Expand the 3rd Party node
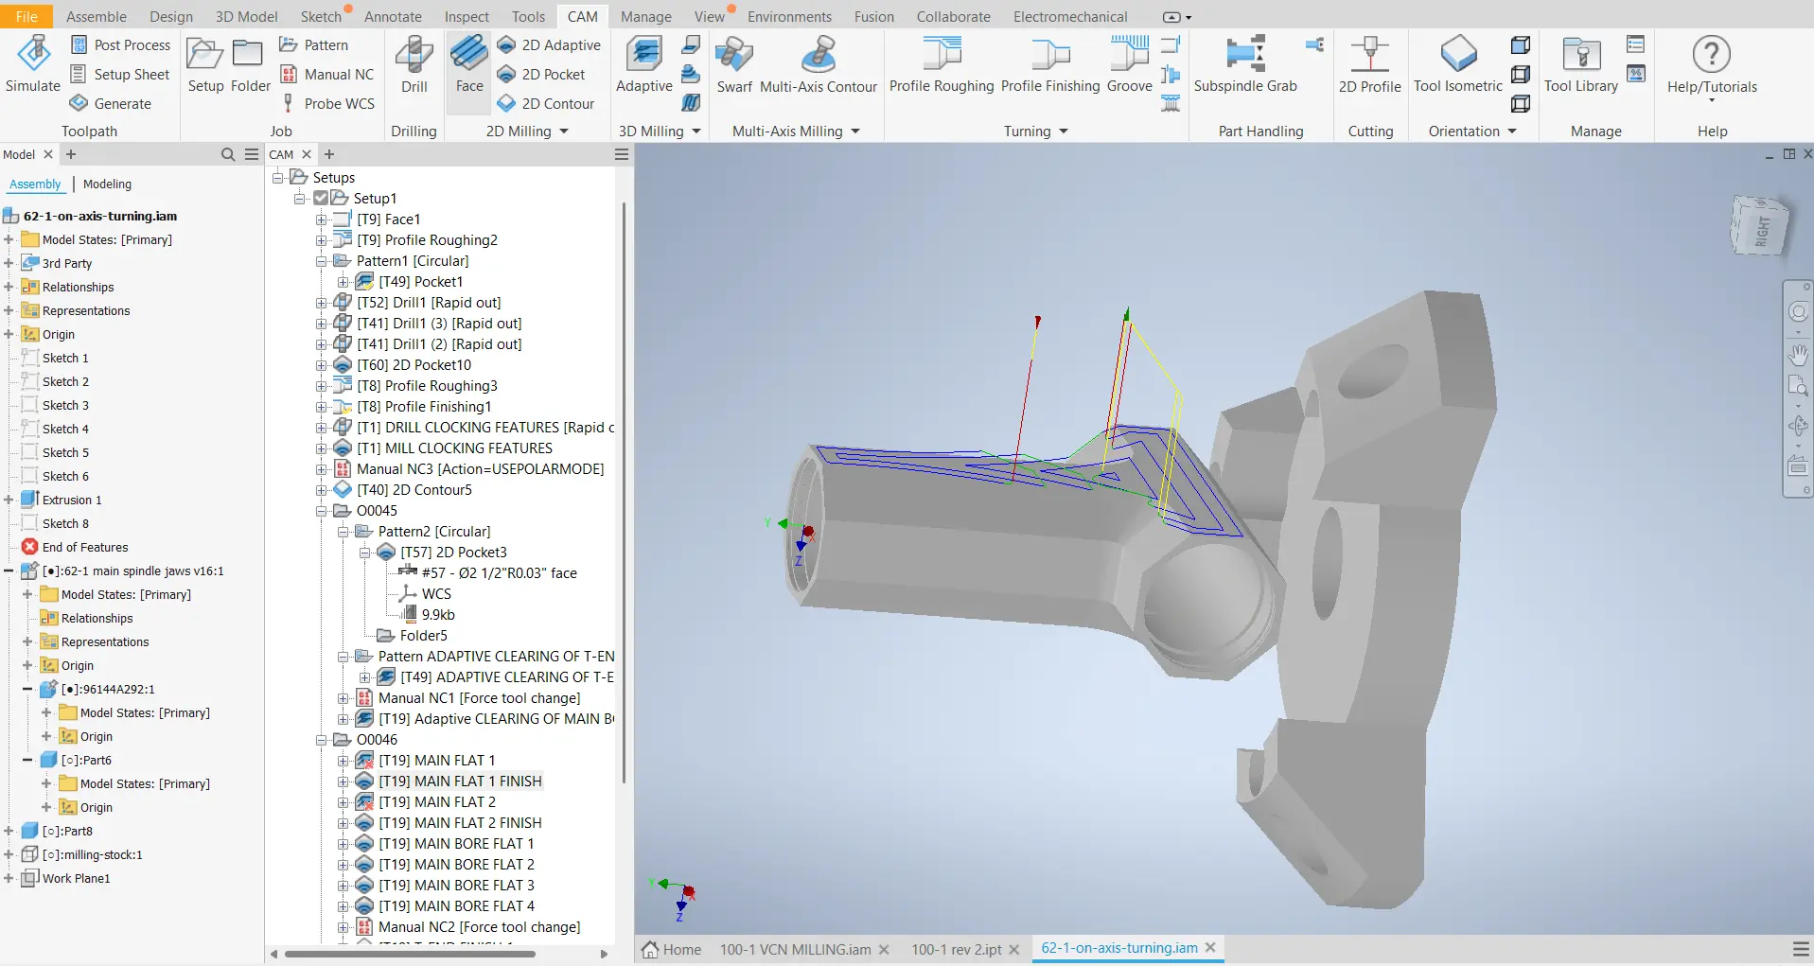 9,263
